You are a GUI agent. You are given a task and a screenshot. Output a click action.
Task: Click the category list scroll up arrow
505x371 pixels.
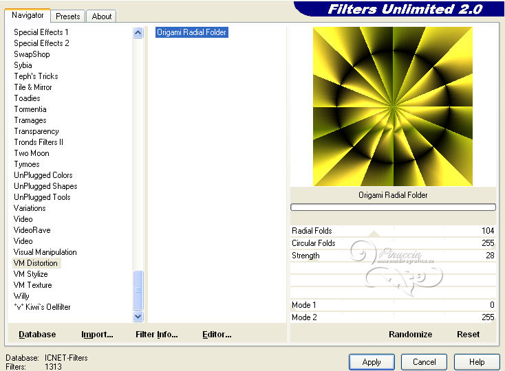tap(138, 32)
